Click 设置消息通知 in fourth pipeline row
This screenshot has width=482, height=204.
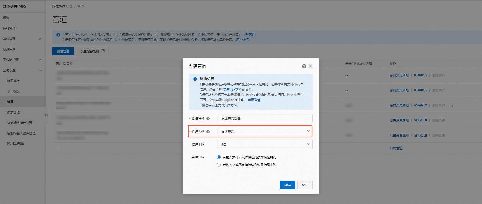click(399, 120)
